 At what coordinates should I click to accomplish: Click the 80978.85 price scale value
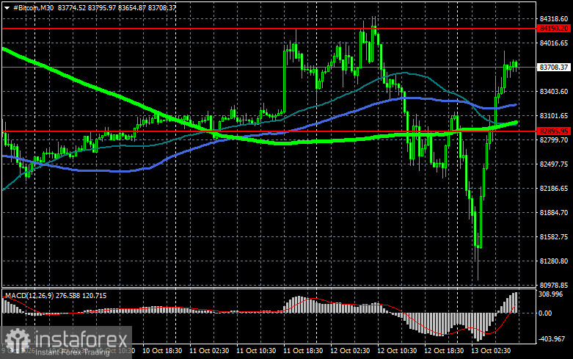(x=554, y=285)
